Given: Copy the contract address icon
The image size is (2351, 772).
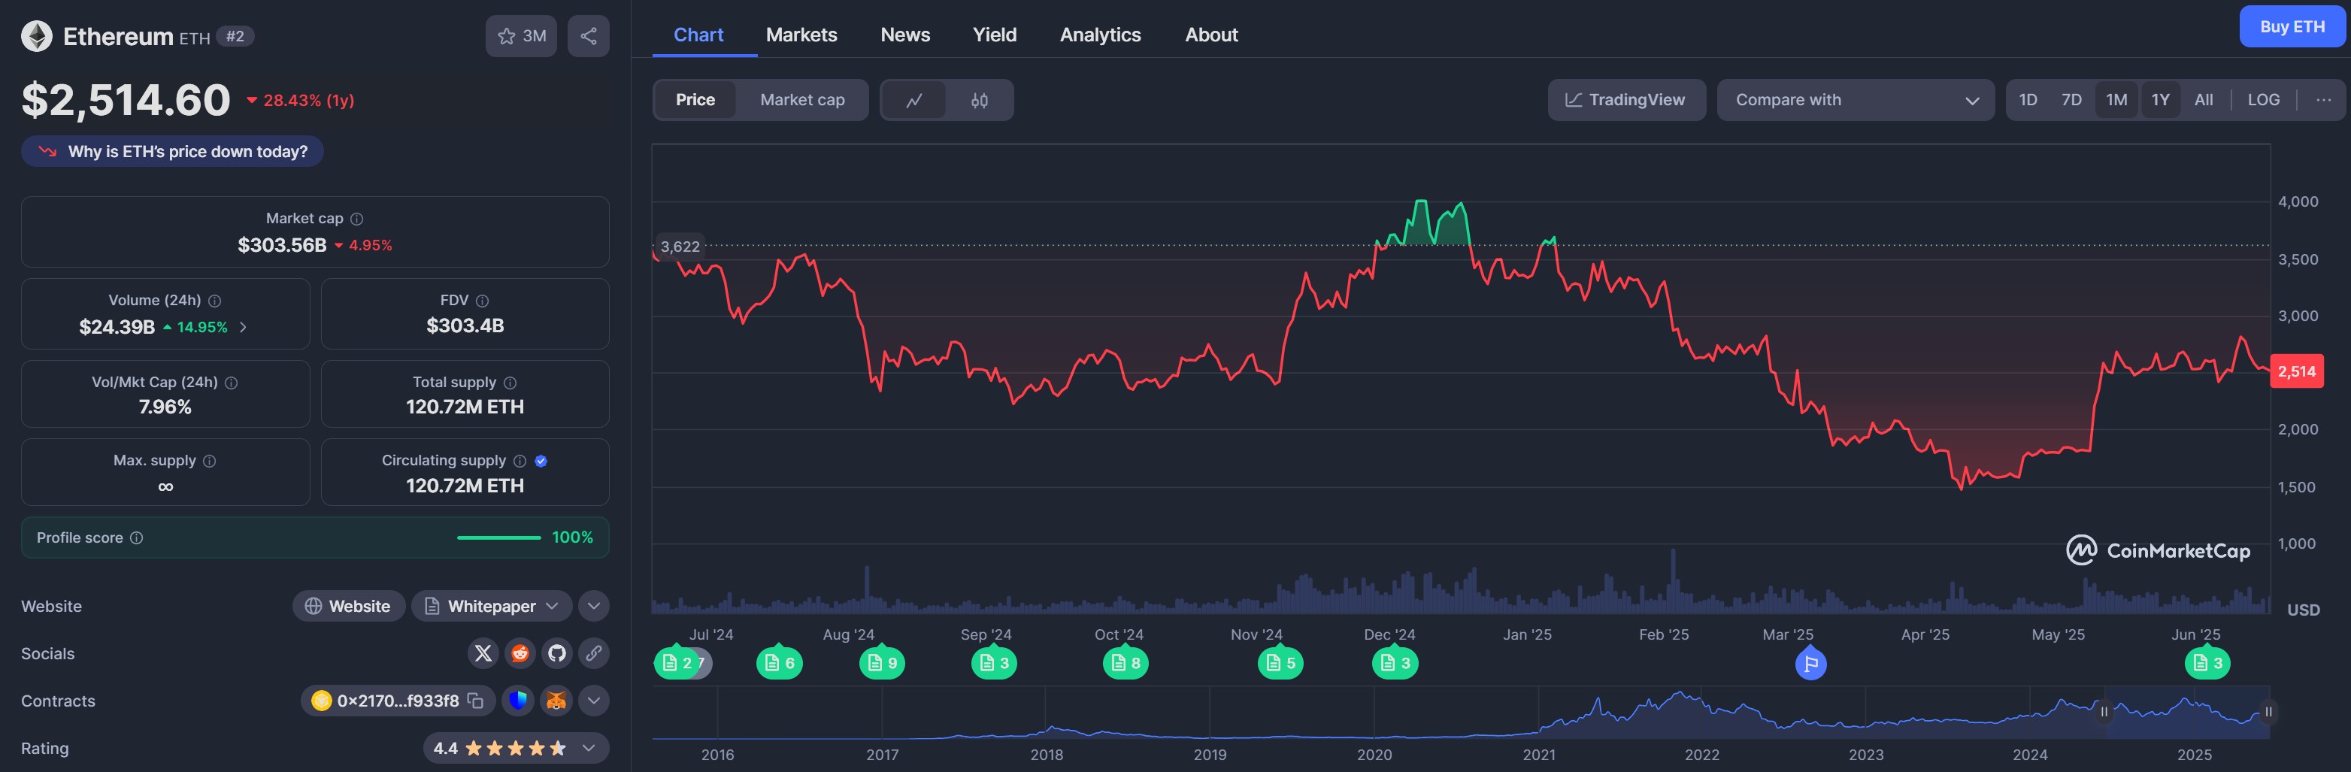Looking at the screenshot, I should click(474, 701).
